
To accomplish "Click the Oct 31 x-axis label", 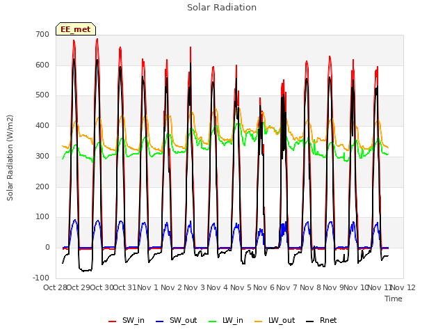I will tap(125, 287).
